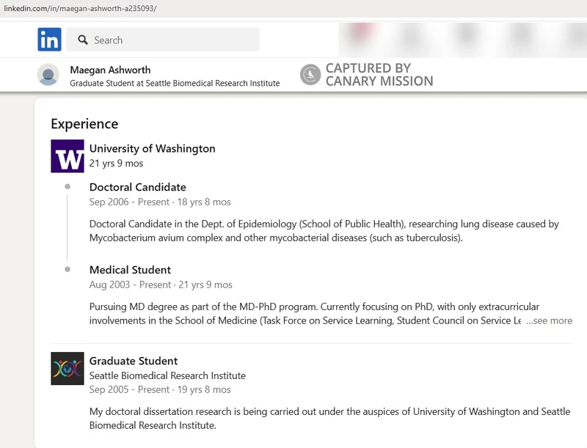The width and height of the screenshot is (587, 448).
Task: Click the Seattle Biomedical Research Institute name
Action: [x=167, y=375]
